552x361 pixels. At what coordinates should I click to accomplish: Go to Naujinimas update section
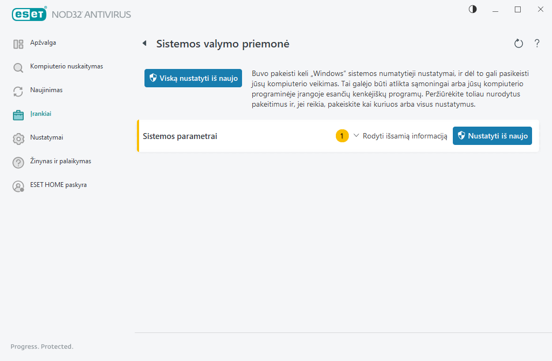pyautogui.click(x=46, y=91)
